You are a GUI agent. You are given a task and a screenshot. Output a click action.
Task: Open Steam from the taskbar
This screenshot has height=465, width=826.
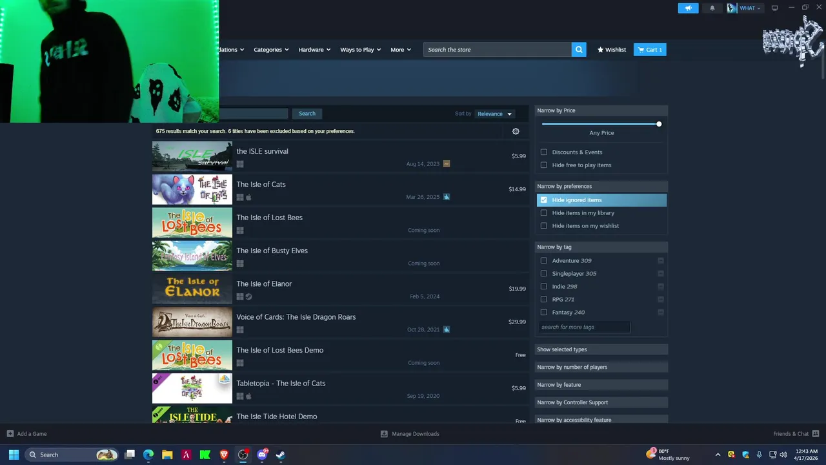pyautogui.click(x=281, y=455)
